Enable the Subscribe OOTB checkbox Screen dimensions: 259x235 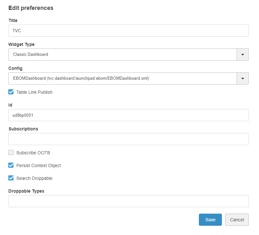click(11, 153)
